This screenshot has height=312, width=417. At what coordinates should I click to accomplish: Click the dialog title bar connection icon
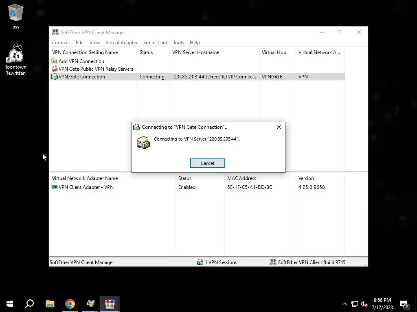click(136, 127)
